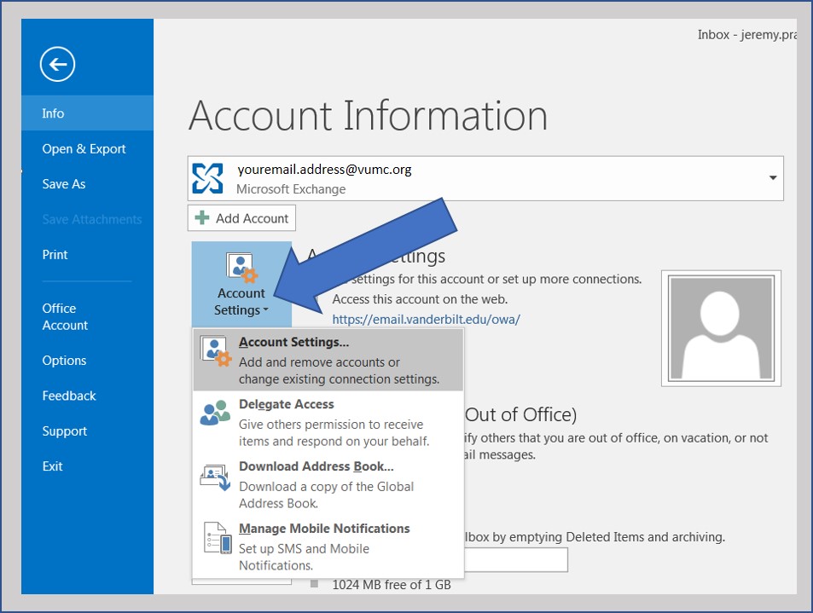Click the Add Account button
813x613 pixels.
pyautogui.click(x=241, y=218)
